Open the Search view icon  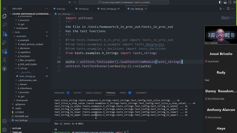pyautogui.click(x=4, y=25)
